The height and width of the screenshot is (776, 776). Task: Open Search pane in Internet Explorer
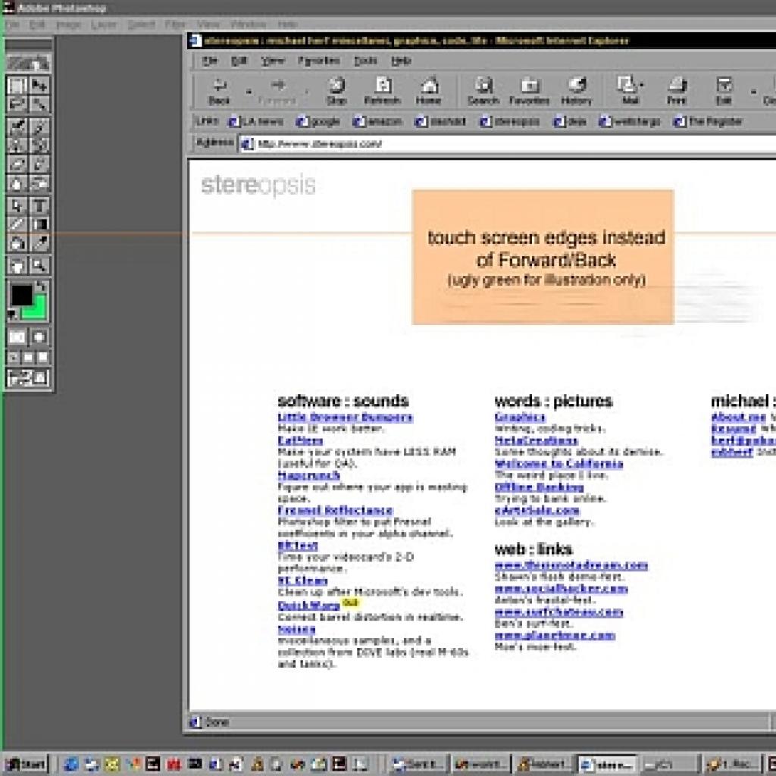483,91
